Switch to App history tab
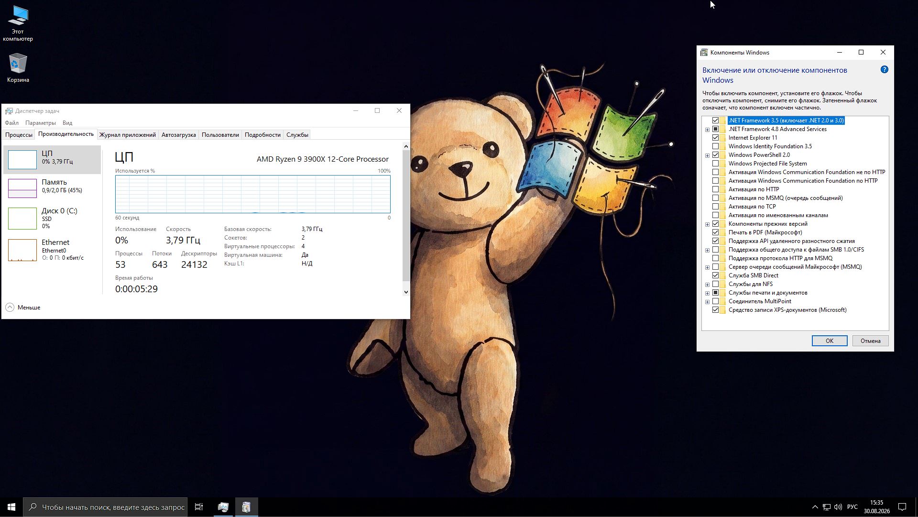The height and width of the screenshot is (517, 918). tap(128, 135)
